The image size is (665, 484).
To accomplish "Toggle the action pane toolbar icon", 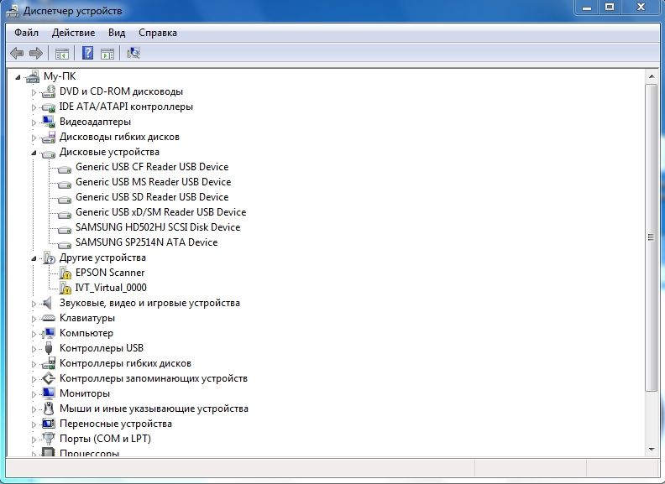I will pos(107,54).
